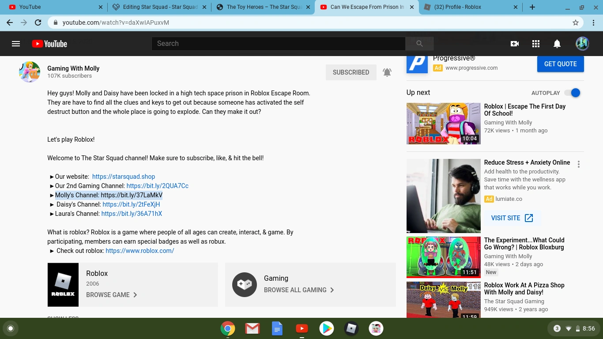Close the Profile - Roblox tab

coord(516,7)
